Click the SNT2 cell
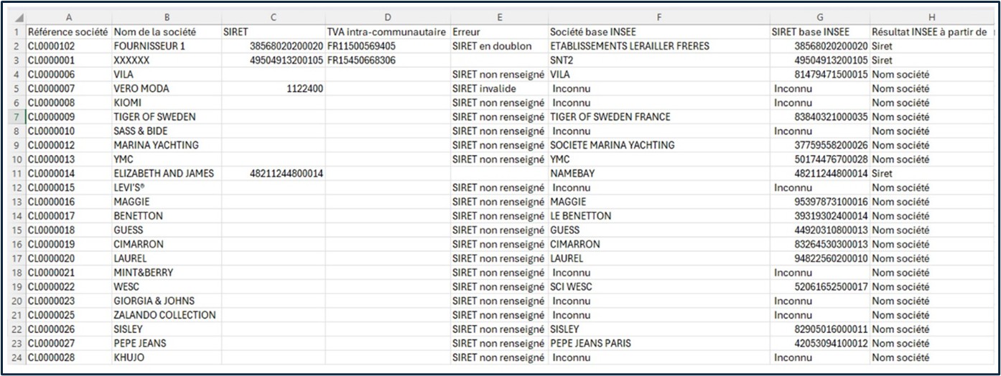The width and height of the screenshot is (1001, 376). click(x=658, y=60)
